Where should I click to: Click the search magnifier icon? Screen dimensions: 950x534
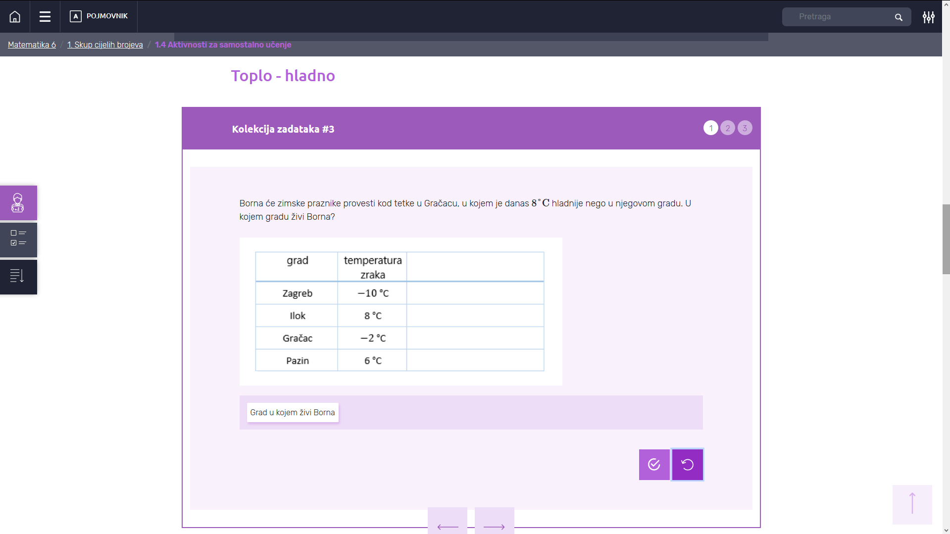click(899, 17)
